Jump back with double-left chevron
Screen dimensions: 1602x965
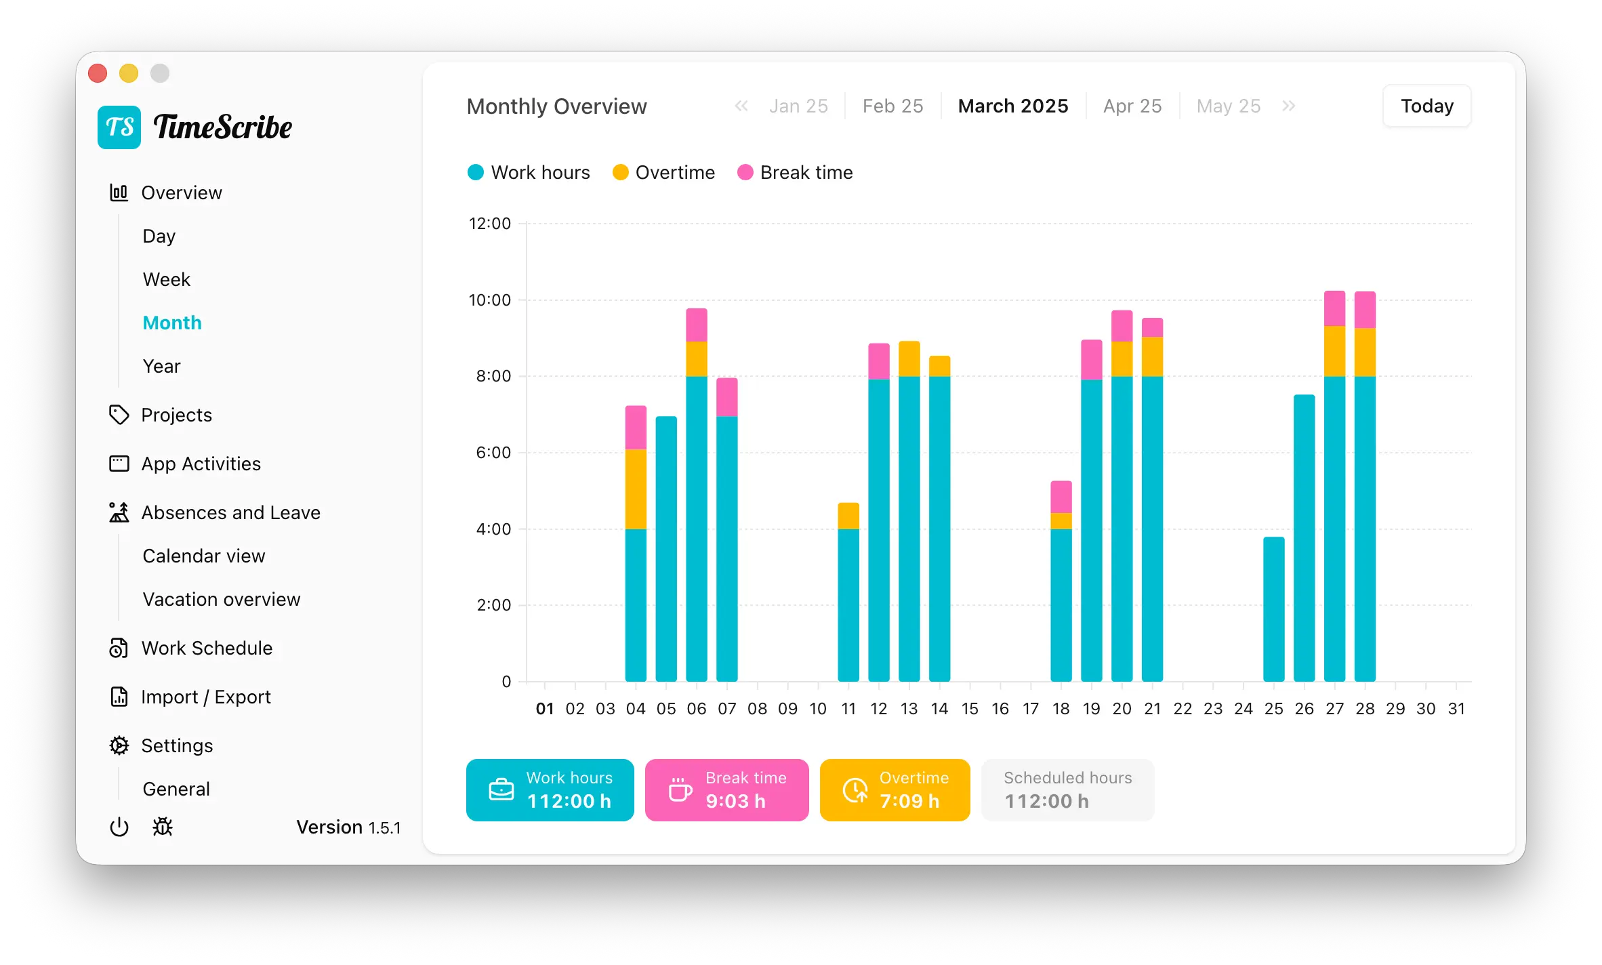click(x=741, y=106)
